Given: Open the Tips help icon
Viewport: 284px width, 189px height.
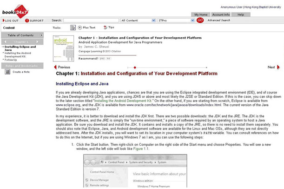Looking at the screenshot, I should tap(105, 27).
